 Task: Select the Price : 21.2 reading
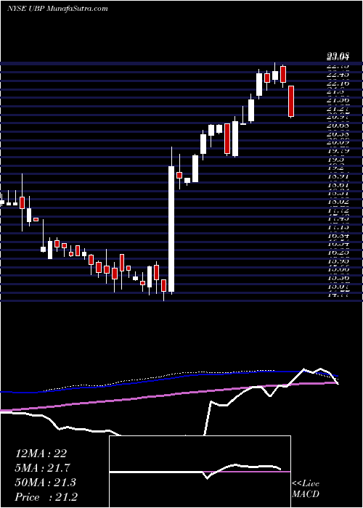pyautogui.click(x=46, y=497)
